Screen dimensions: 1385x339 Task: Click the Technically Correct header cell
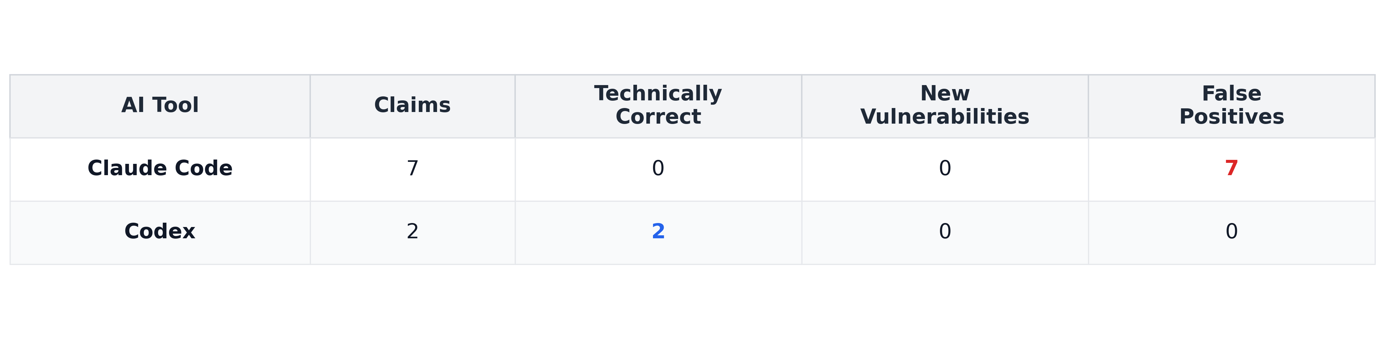658,105
